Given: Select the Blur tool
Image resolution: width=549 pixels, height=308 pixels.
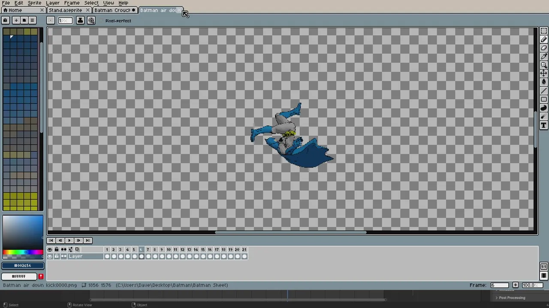Looking at the screenshot, I should click(544, 116).
